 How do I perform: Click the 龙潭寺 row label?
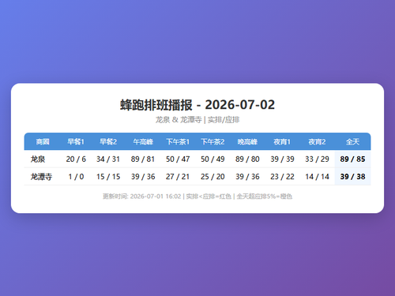click(41, 177)
